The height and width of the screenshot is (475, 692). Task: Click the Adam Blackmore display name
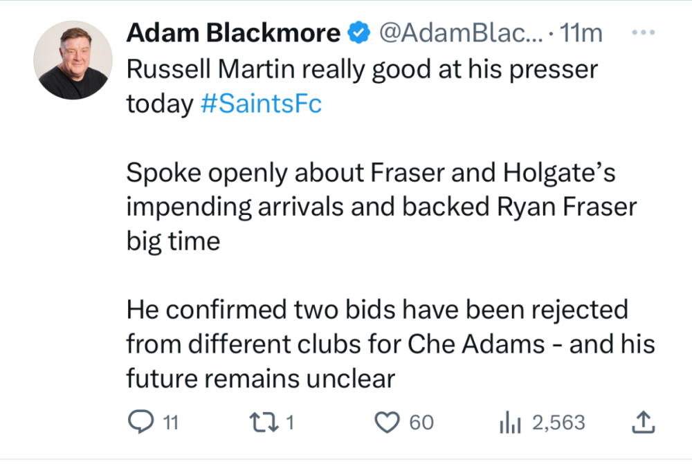(x=233, y=33)
